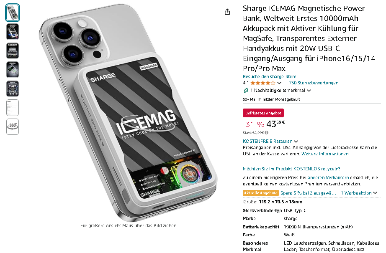Click the Weitere Informationen link
The image size is (386, 253).
[x=325, y=154]
